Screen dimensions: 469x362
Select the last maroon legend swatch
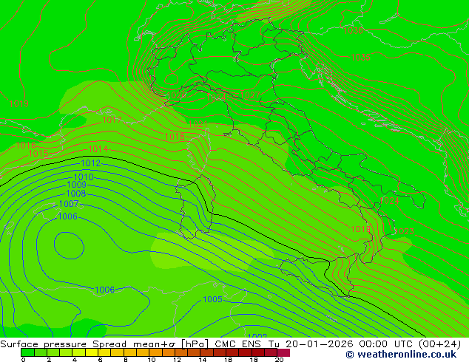[x=283, y=352]
